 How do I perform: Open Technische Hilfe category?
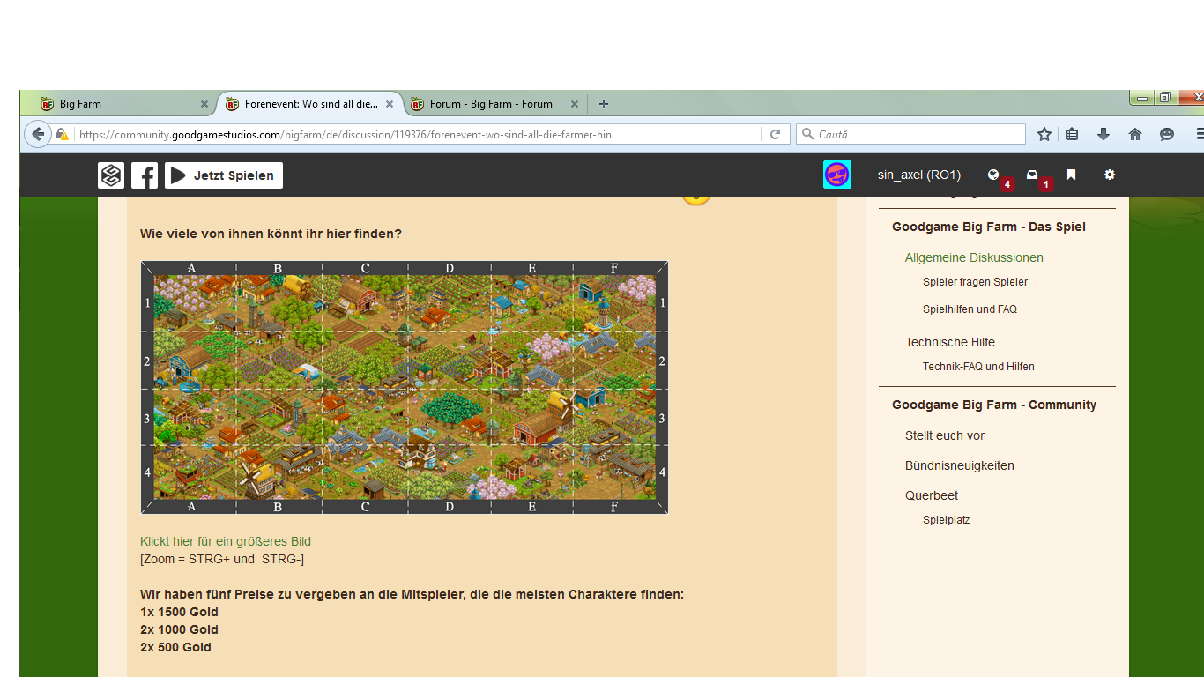tap(950, 342)
